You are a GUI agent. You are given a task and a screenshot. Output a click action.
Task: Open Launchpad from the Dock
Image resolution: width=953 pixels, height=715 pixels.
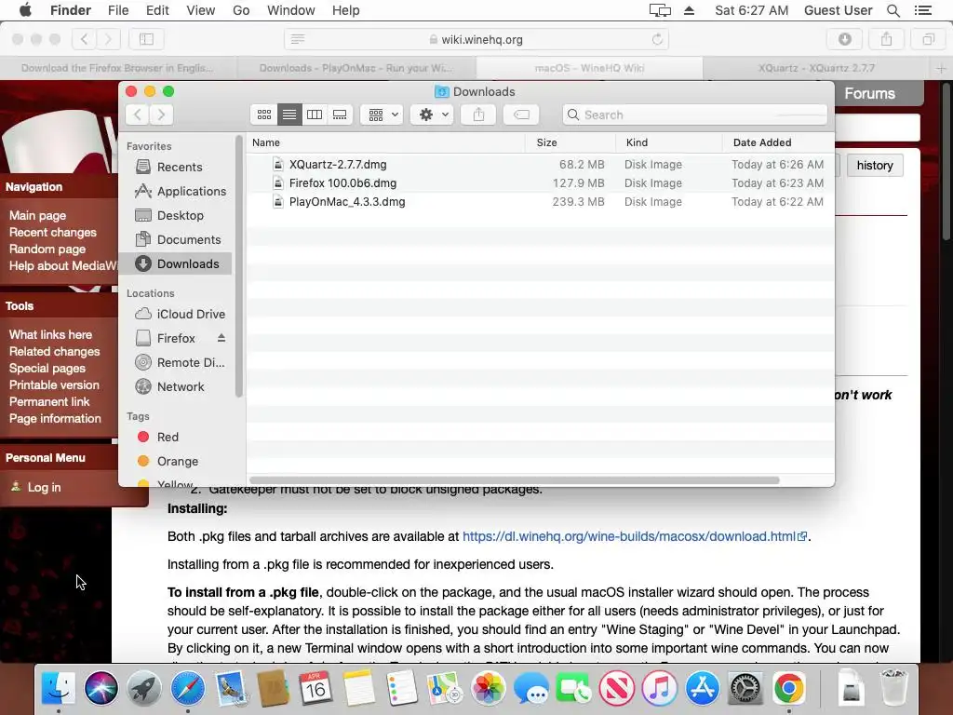144,688
